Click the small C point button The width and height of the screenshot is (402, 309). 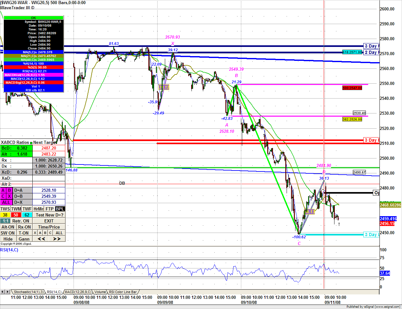pyautogui.click(x=50, y=233)
